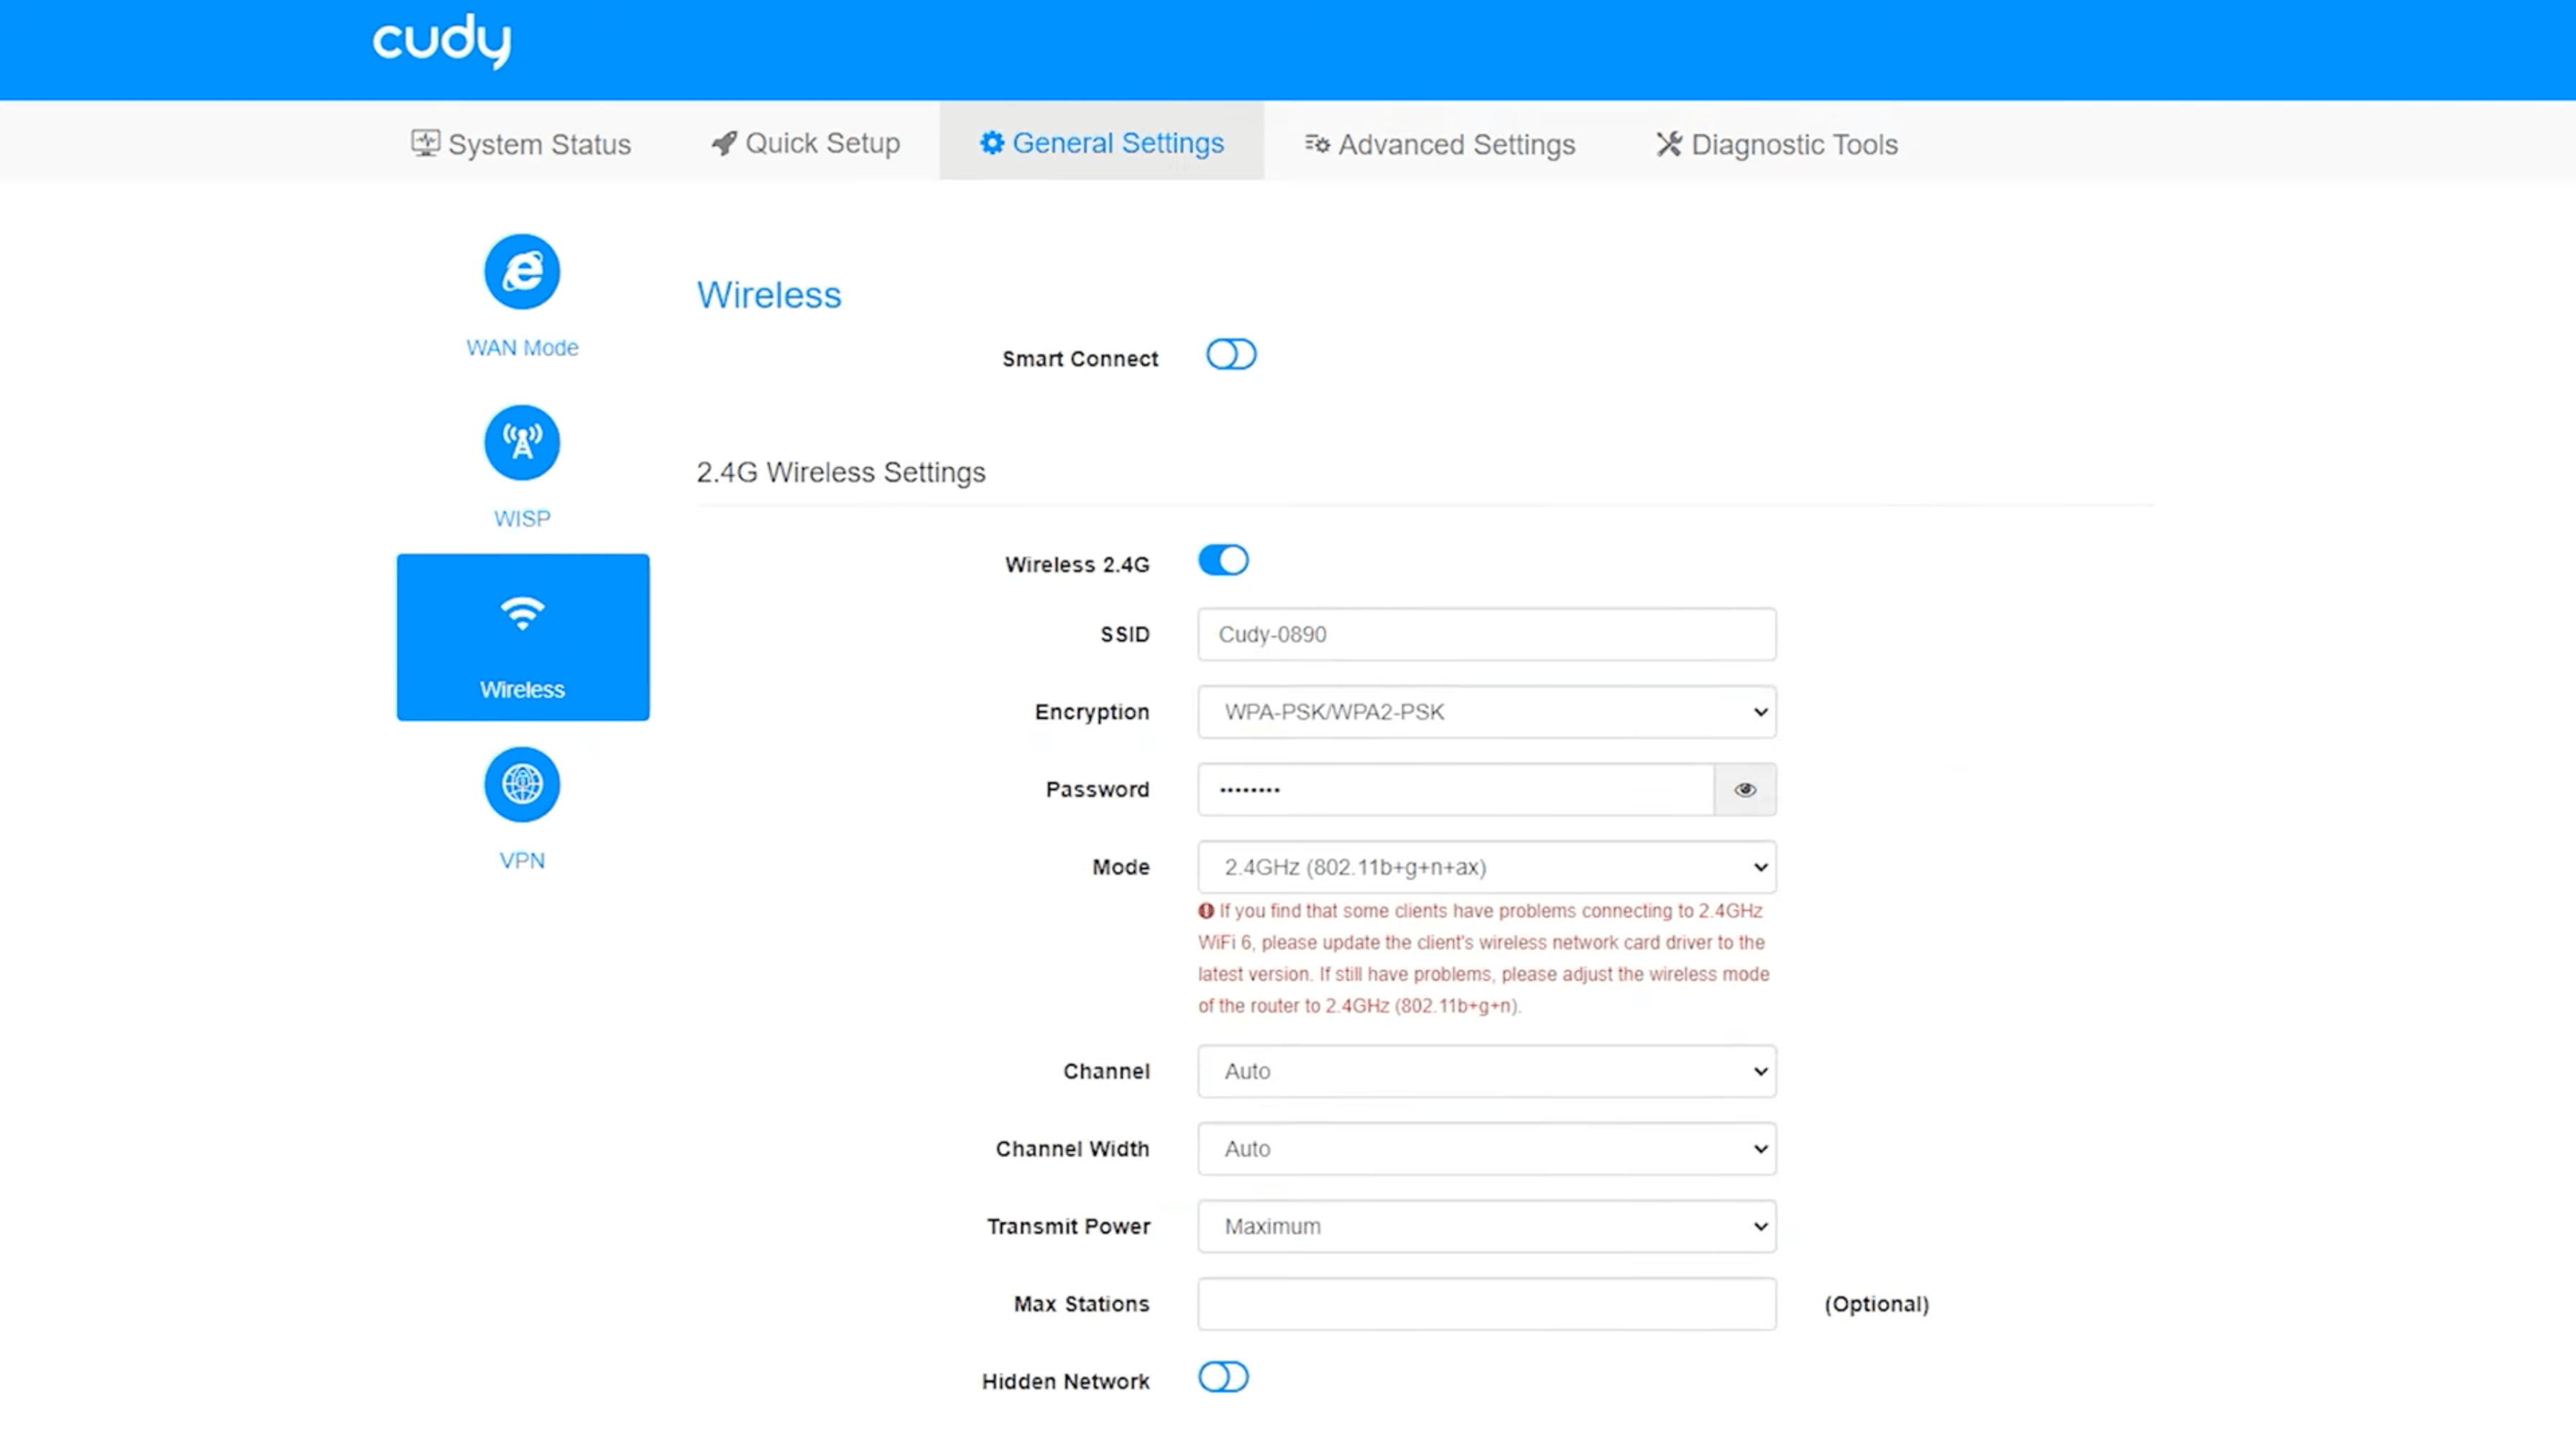Image resolution: width=2576 pixels, height=1436 pixels.
Task: Expand the Mode dropdown
Action: [1486, 867]
